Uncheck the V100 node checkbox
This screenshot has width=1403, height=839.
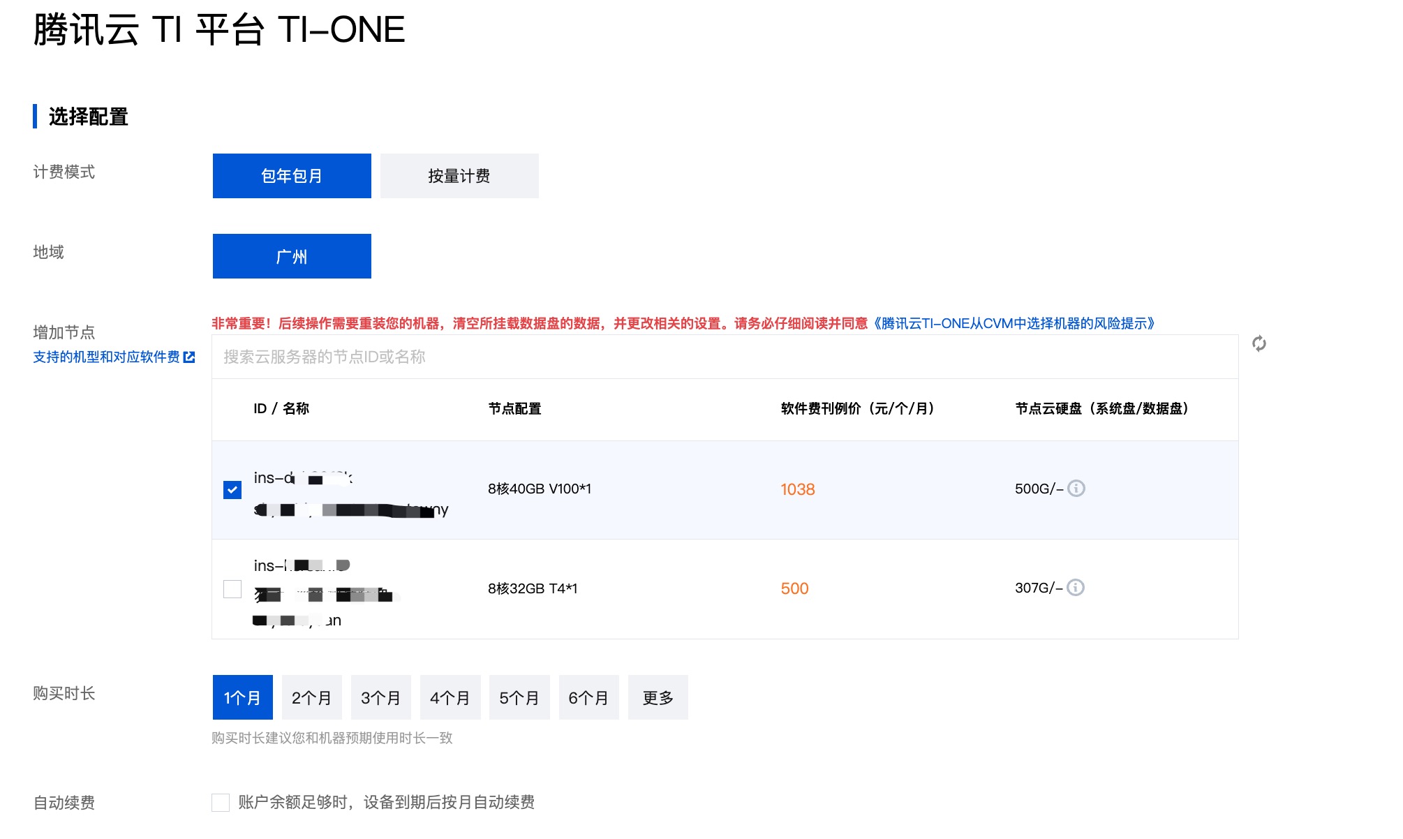(x=232, y=490)
